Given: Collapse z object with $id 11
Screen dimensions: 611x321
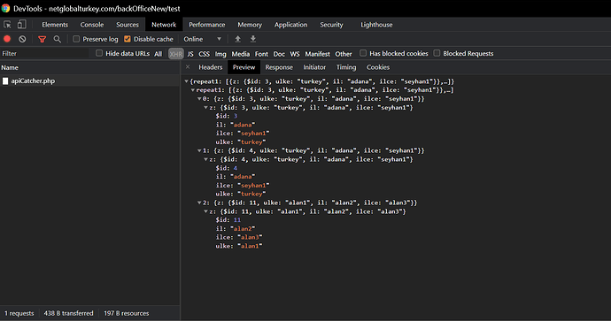Looking at the screenshot, I should (x=206, y=211).
